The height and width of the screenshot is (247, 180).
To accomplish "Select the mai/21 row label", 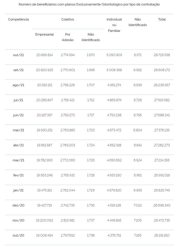I will 18,130.
